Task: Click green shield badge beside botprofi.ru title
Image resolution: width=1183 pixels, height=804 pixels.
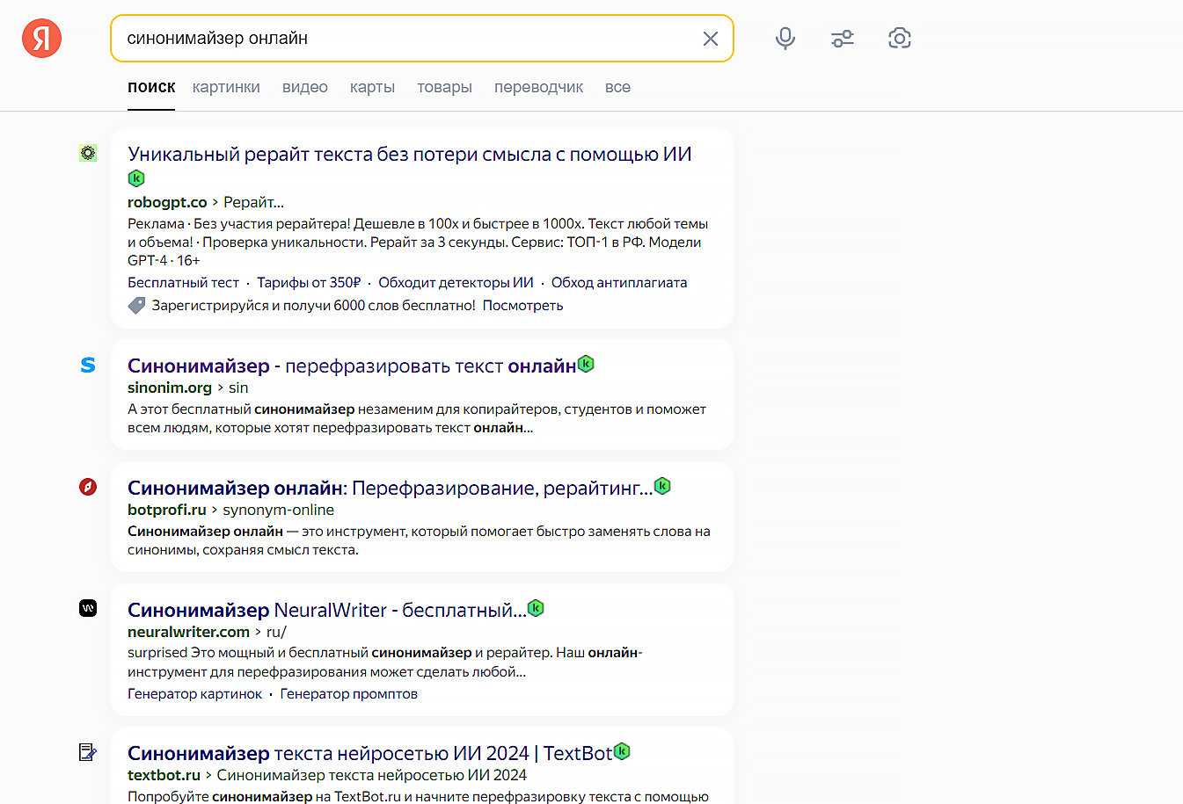Action: [x=662, y=485]
